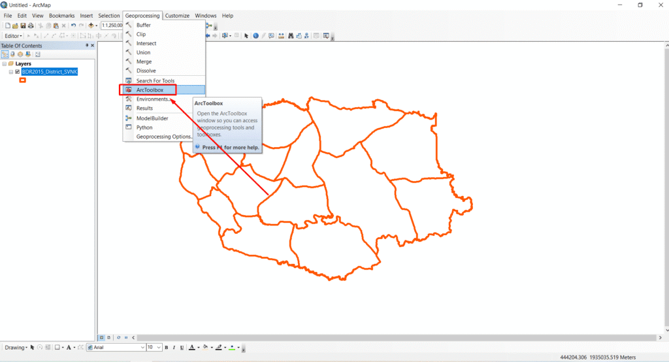Image resolution: width=669 pixels, height=362 pixels.
Task: Click the map scale input box
Action: 112,25
